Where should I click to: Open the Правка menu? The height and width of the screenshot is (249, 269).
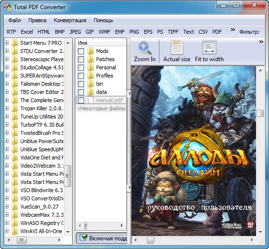pos(37,20)
